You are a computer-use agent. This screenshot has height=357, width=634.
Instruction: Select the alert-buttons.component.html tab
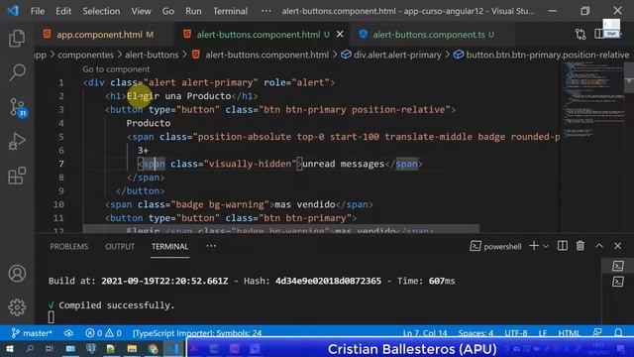click(x=260, y=35)
